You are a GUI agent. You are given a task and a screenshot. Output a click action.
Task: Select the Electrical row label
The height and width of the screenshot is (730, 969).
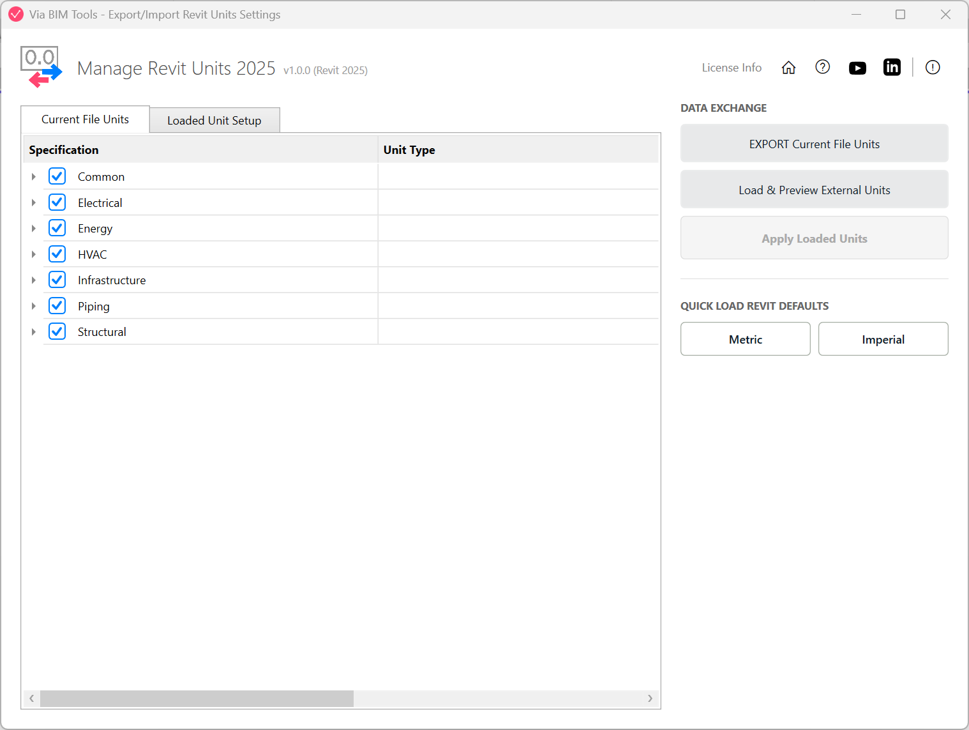click(100, 202)
